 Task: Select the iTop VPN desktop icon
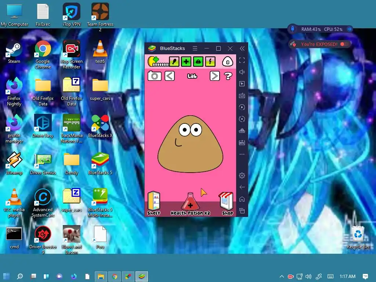[x=72, y=15]
